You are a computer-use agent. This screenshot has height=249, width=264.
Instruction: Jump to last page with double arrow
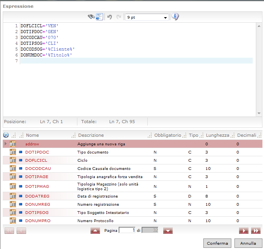coord(255,231)
